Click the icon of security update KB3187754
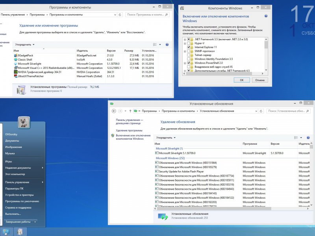This screenshot has width=315, height=236. pos(157,176)
